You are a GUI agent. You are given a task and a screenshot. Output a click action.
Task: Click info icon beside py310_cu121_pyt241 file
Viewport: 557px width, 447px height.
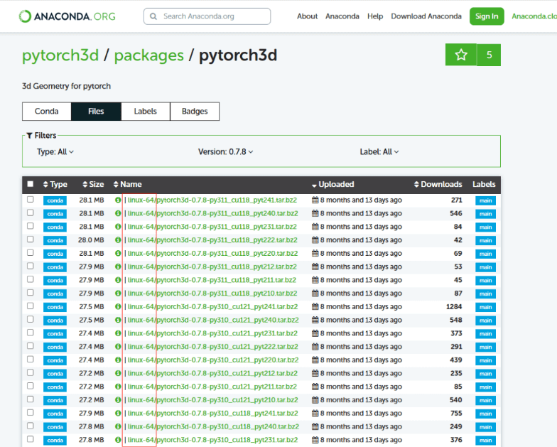[118, 307]
